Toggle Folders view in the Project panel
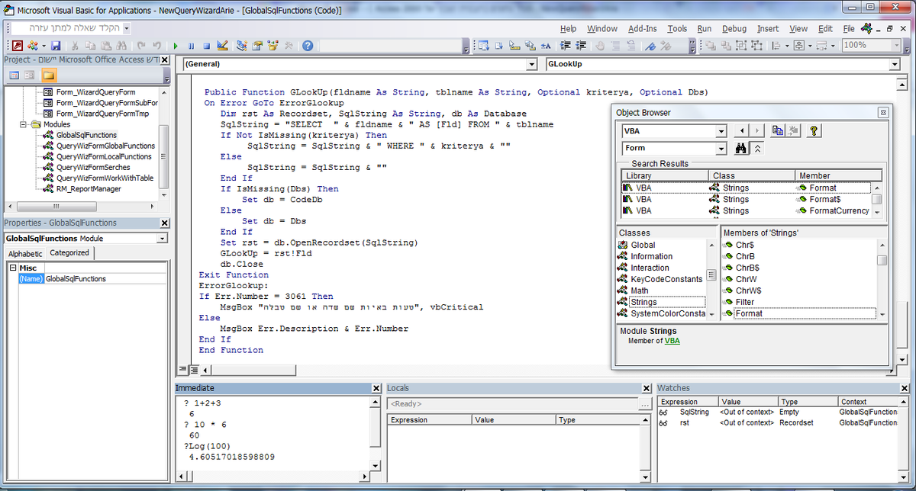 click(49, 75)
